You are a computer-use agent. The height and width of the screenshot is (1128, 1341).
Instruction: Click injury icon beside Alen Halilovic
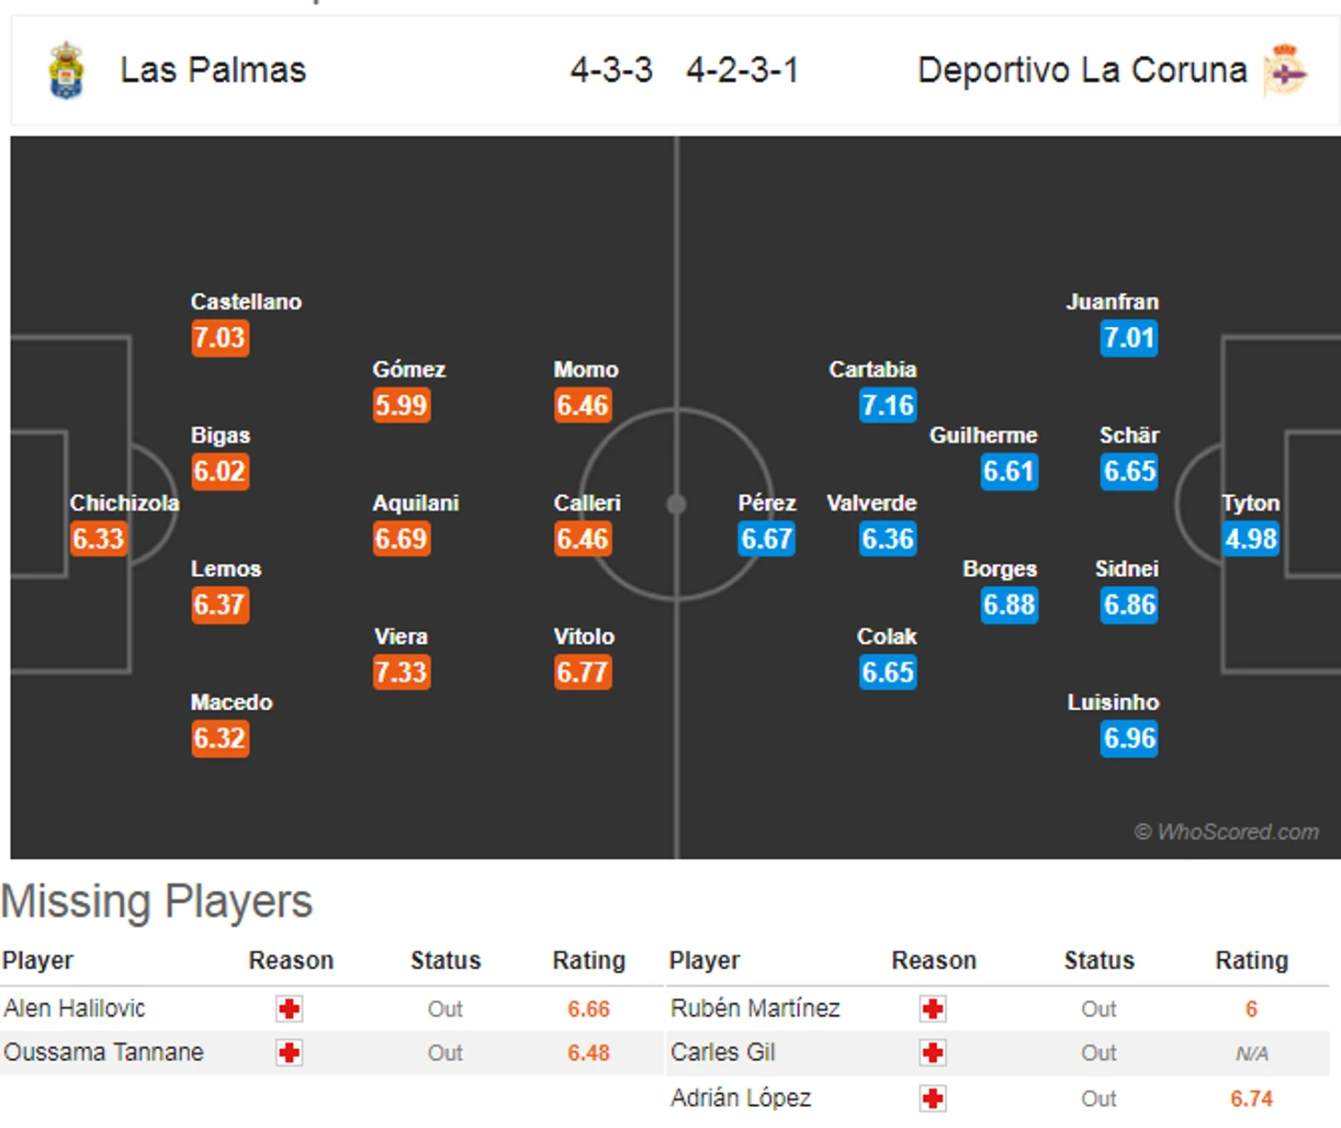pyautogui.click(x=289, y=1009)
